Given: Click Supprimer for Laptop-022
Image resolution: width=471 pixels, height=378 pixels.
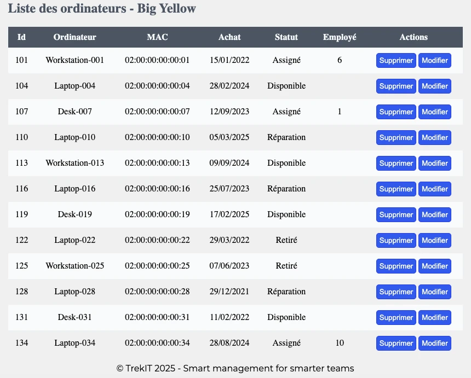Looking at the screenshot, I should click(396, 240).
